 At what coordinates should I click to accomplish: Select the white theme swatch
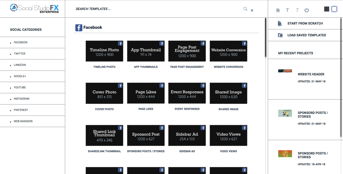pos(334,9)
